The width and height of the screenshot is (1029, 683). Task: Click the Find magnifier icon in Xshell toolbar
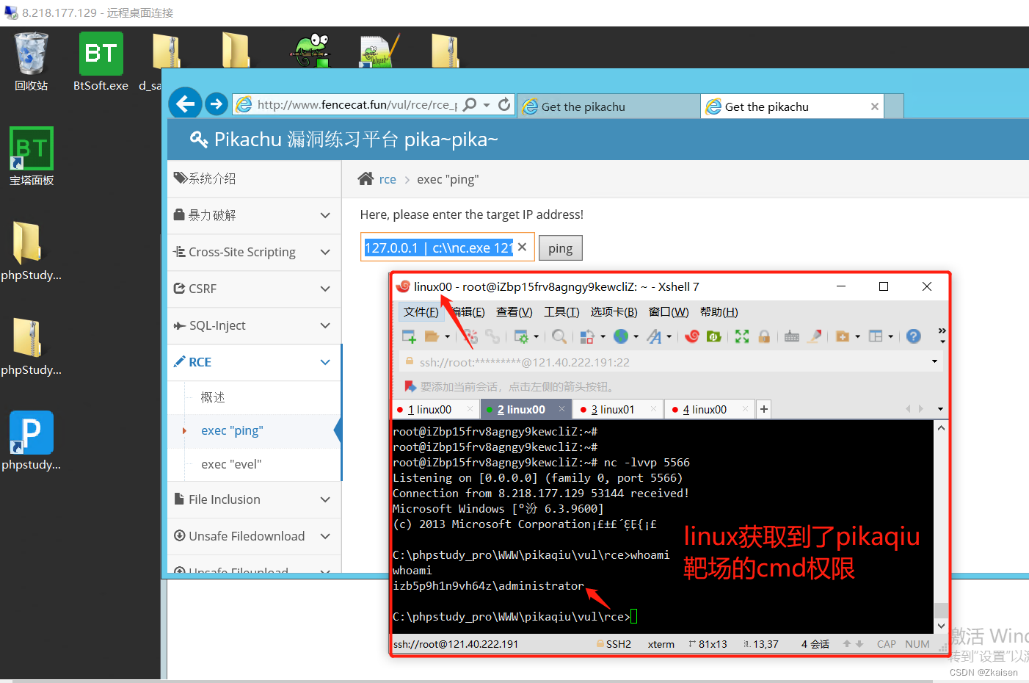coord(559,336)
